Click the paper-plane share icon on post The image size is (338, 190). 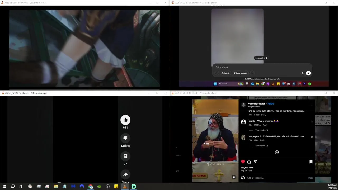(x=255, y=162)
